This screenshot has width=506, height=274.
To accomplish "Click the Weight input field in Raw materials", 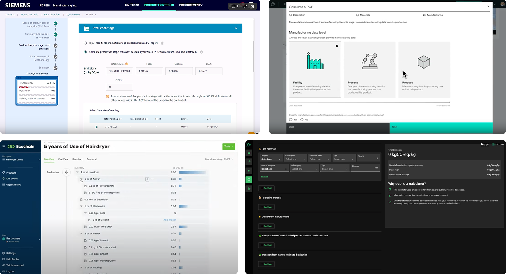I will point(368,158).
